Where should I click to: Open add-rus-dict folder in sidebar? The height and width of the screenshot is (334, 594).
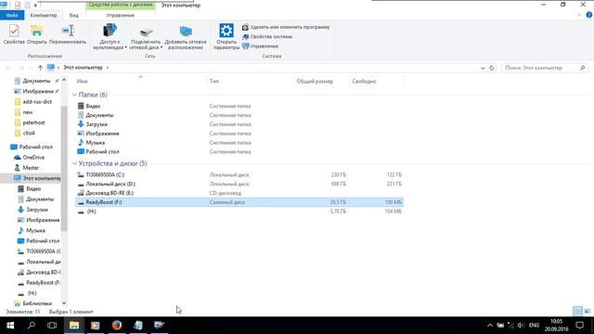(37, 102)
